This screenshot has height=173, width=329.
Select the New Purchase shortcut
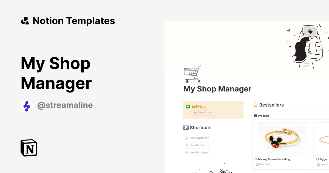pos(197,152)
